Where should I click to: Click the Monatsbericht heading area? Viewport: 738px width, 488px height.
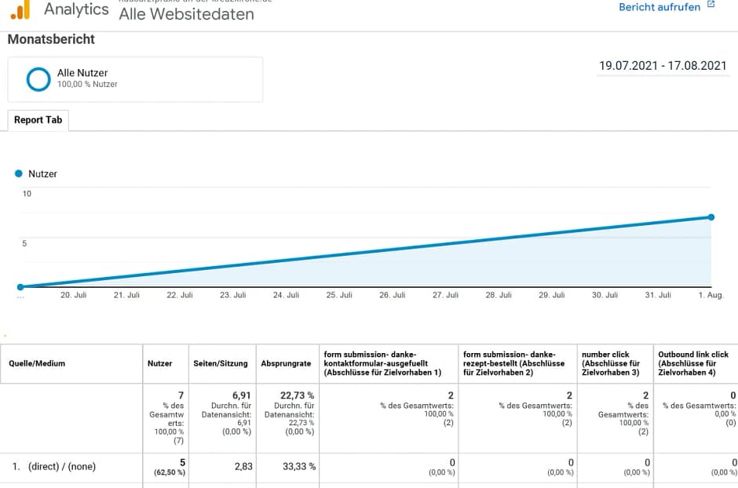(50, 38)
